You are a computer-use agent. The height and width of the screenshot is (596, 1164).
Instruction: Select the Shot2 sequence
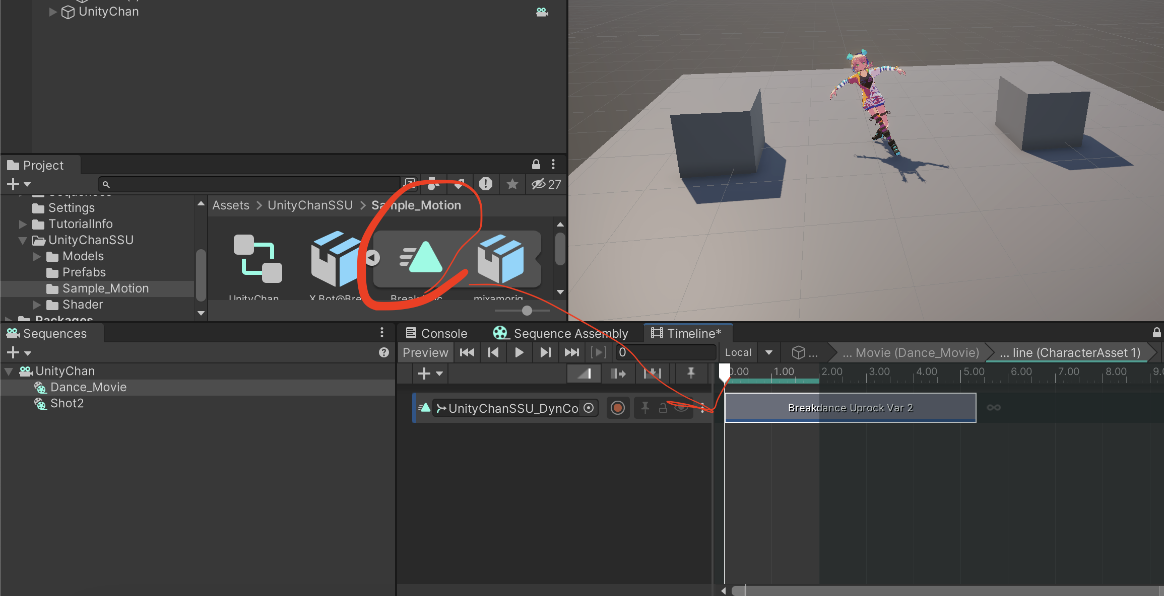coord(67,403)
